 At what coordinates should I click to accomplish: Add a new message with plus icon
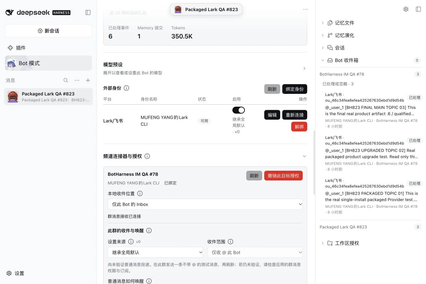[88, 80]
